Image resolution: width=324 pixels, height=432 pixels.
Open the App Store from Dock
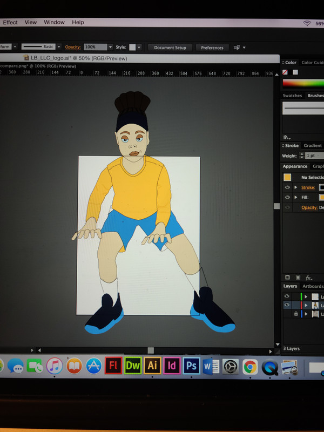[93, 366]
